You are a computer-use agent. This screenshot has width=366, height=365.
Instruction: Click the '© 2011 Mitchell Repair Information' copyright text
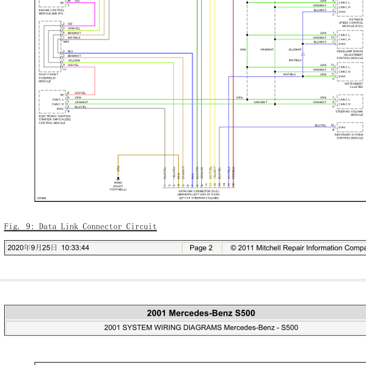click(x=298, y=248)
